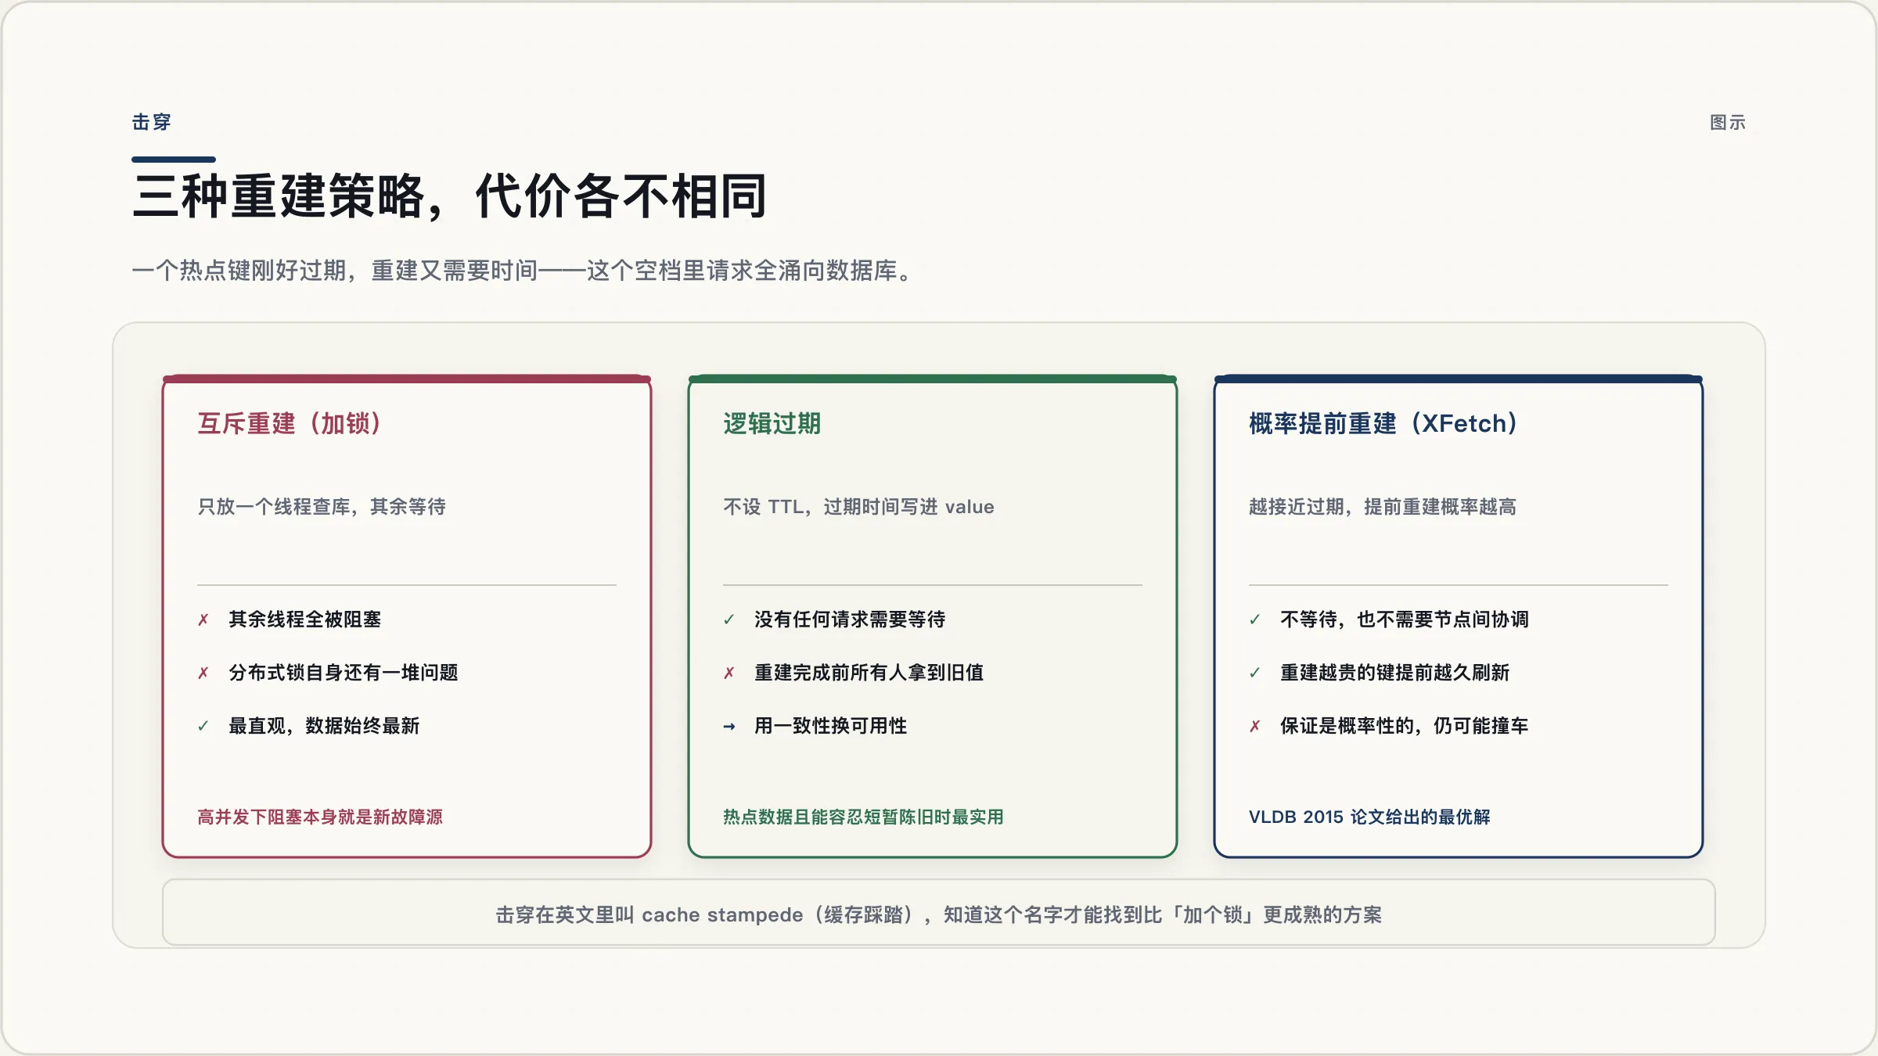
Task: Click the text 不设 TTL，过期时间写进 value
Action: coord(858,507)
